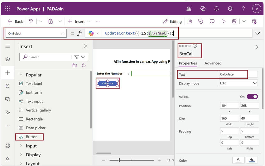
Task: Click the zoom in plus button
Action: tap(159, 160)
